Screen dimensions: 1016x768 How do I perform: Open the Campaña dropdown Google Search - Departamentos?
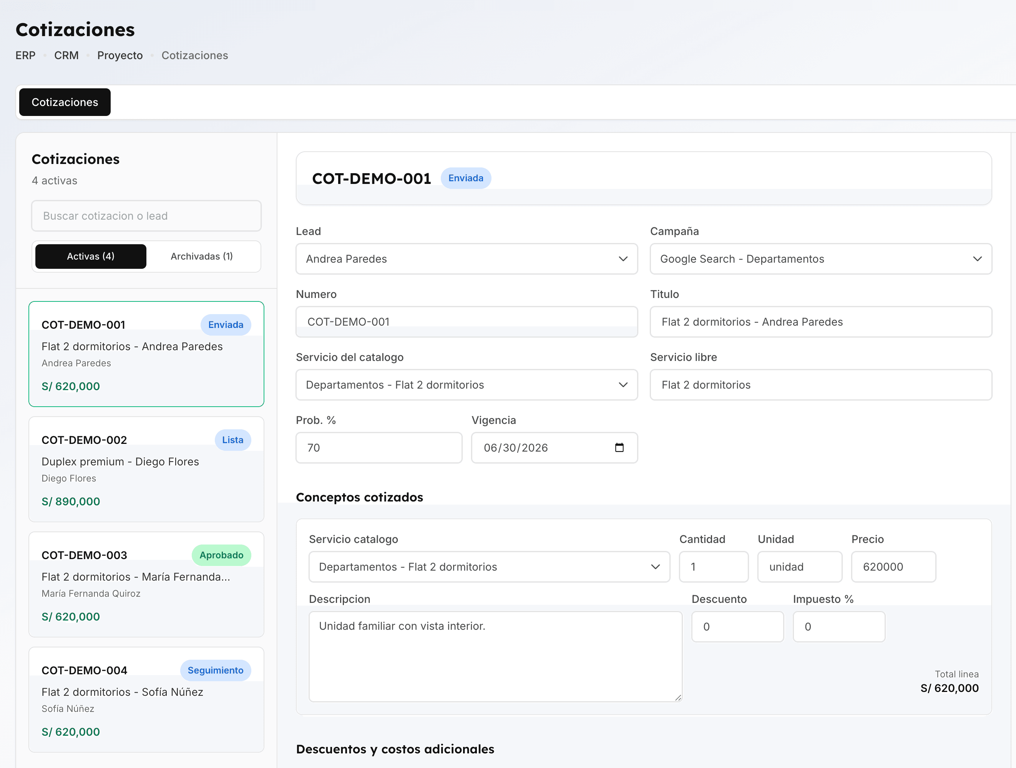[821, 259]
